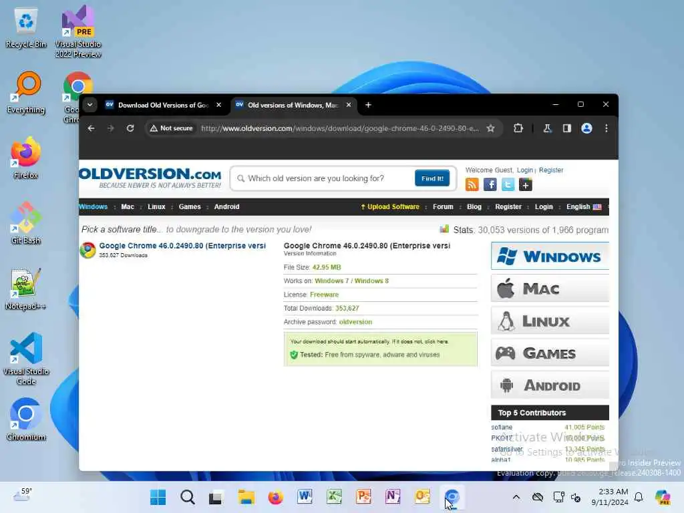The height and width of the screenshot is (513, 684).
Task: Show hidden system tray icons chevron
Action: point(516,497)
